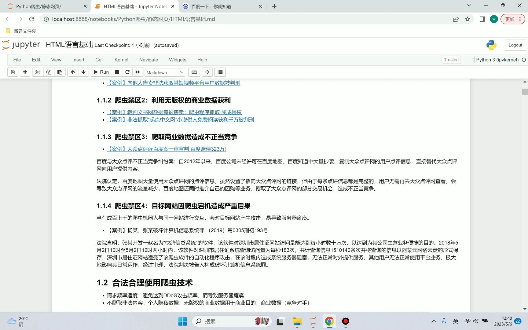The width and height of the screenshot is (528, 330).
Task: Copy selected cells icon
Action: [49, 72]
